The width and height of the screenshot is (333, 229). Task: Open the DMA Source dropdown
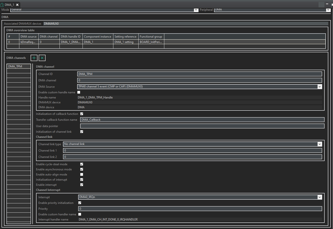click(320, 87)
